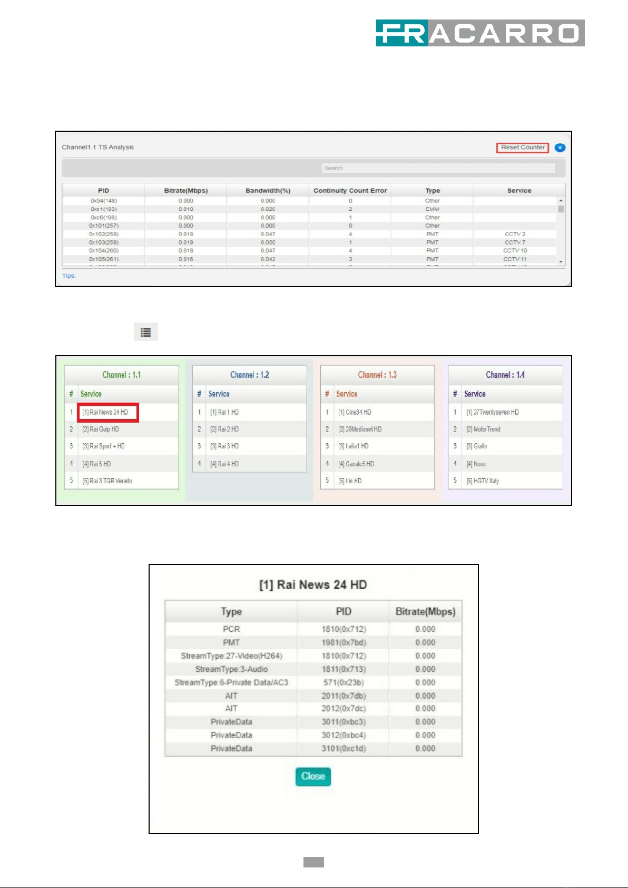Open the Rai Sport + HD service
The width and height of the screenshot is (628, 888).
[104, 446]
